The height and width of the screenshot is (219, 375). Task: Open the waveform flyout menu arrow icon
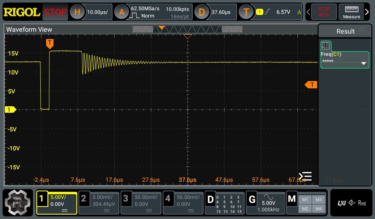tap(305, 176)
